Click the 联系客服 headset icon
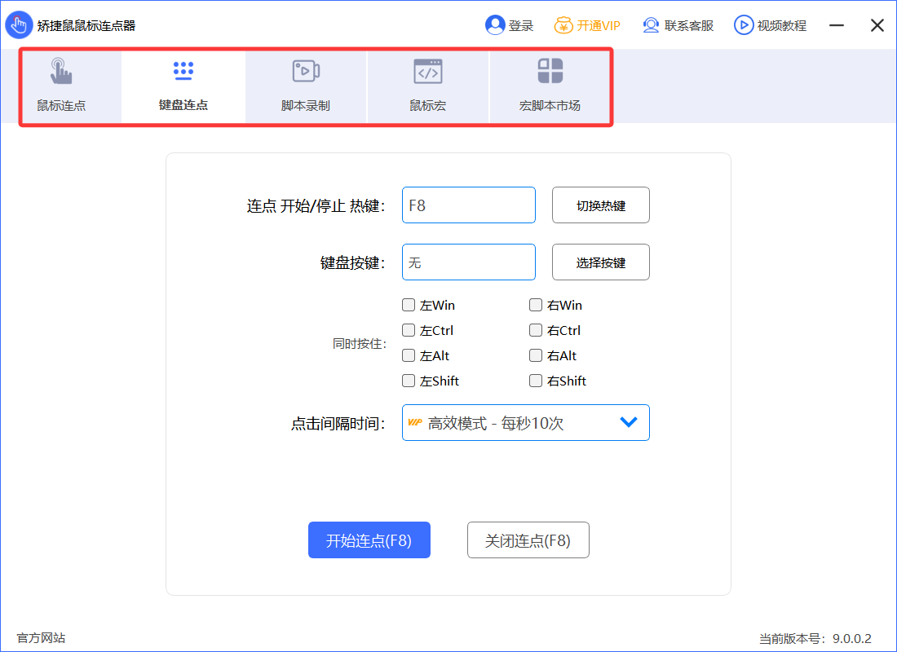The height and width of the screenshot is (652, 897). (651, 25)
